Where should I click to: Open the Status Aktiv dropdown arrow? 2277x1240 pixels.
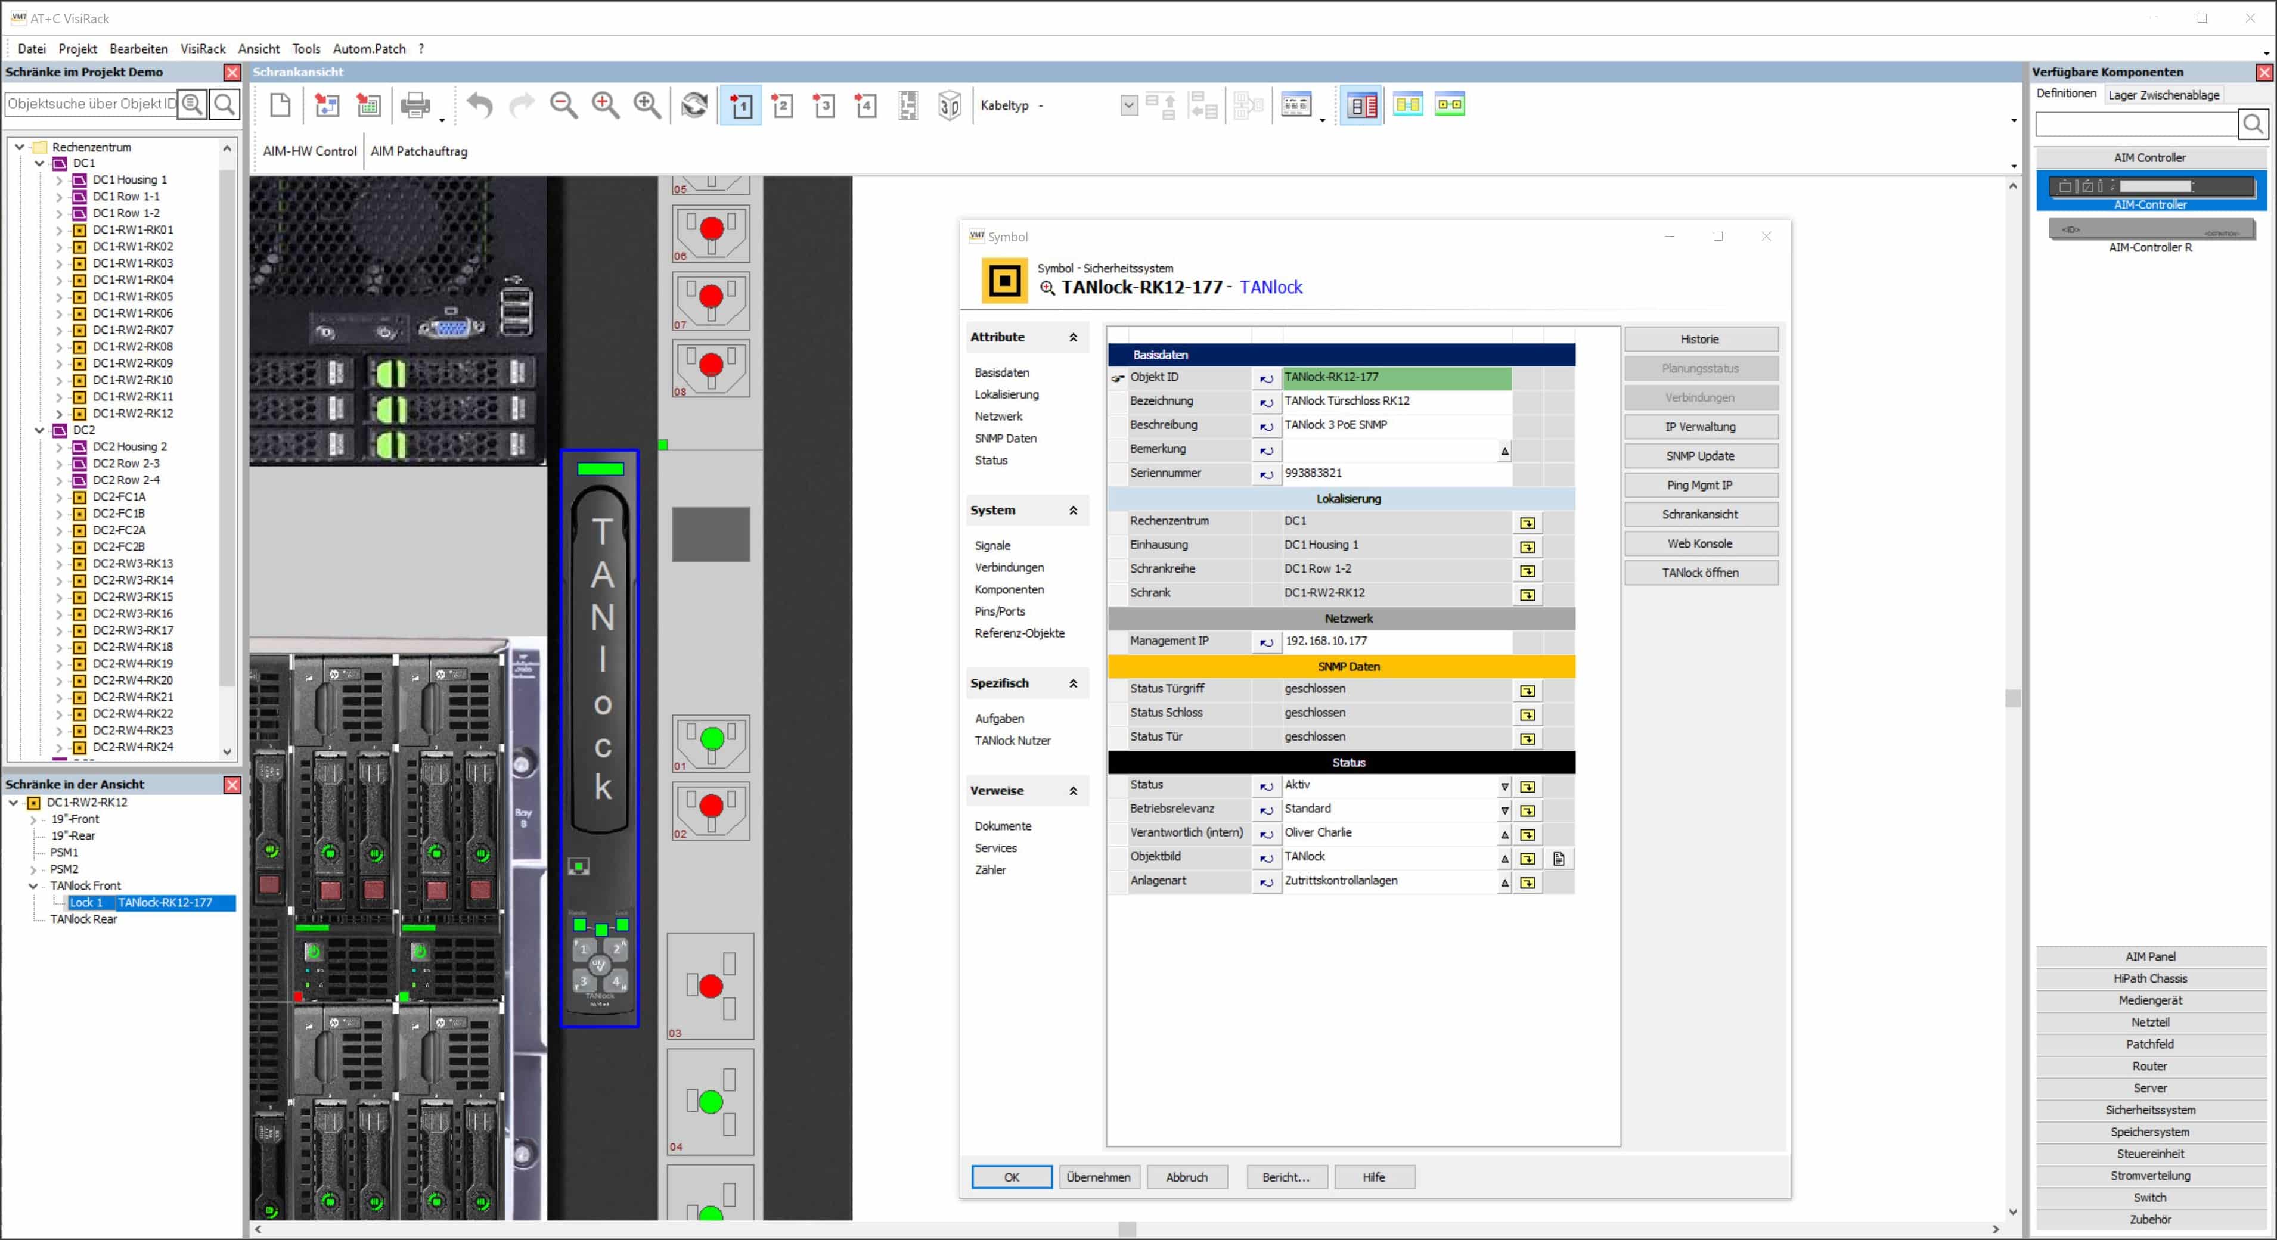tap(1504, 787)
